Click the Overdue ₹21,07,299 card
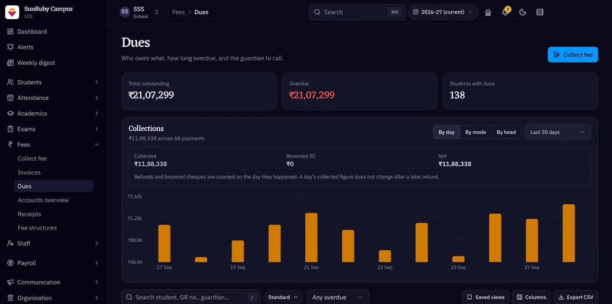 pyautogui.click(x=360, y=91)
